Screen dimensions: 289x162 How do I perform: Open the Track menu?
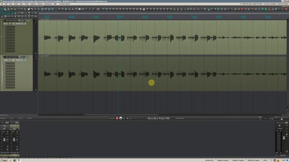(x=27, y=4)
